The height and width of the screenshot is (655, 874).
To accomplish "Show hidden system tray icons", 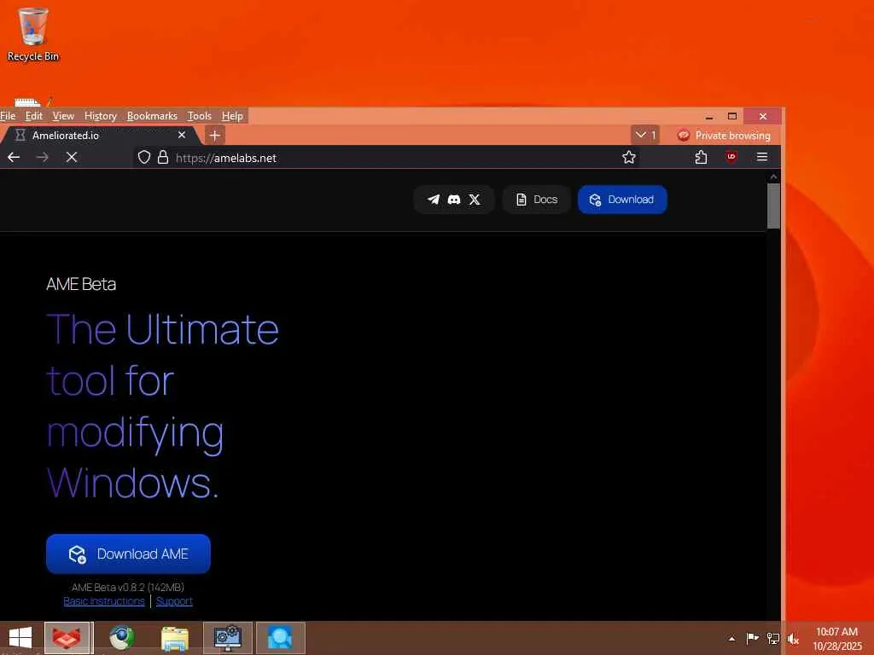I will coord(731,639).
